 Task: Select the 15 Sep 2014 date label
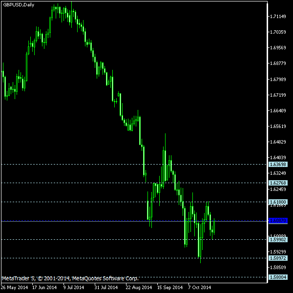[x=170, y=288]
